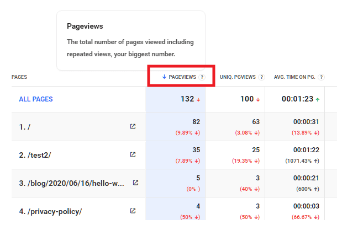Screen dimensions: 337x230
Task: Sort table by Uniq. Pgviews column
Action: coord(238,77)
